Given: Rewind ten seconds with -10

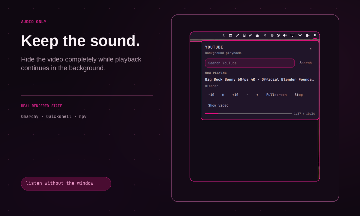Looking at the screenshot, I should click(x=211, y=95).
